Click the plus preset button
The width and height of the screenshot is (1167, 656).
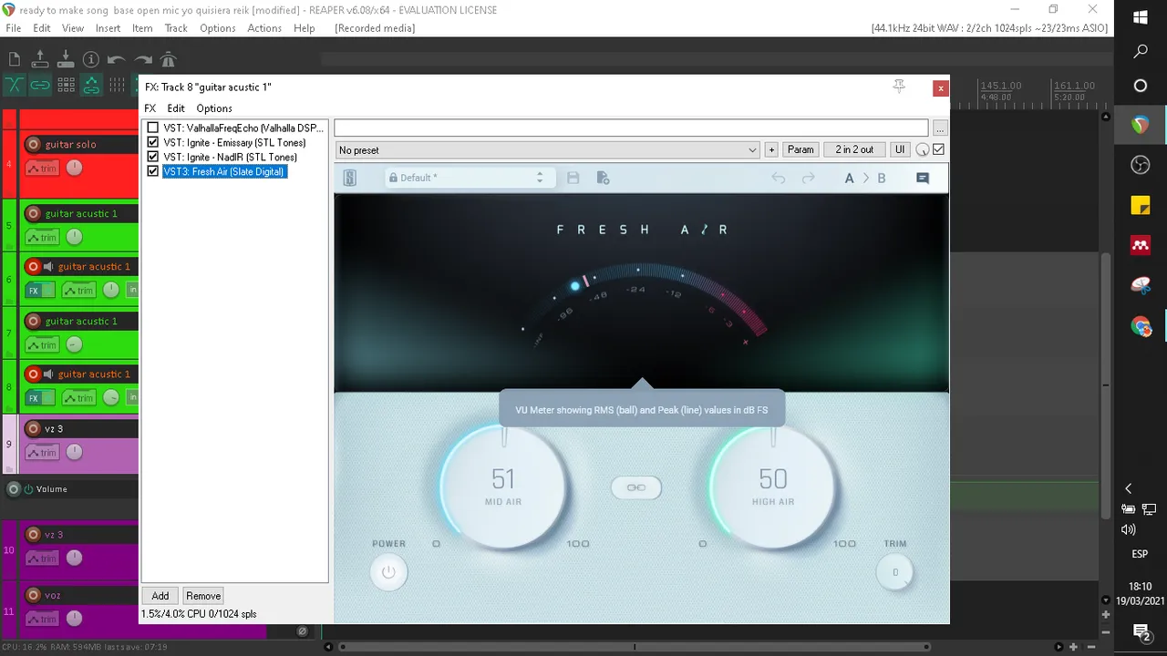771,149
